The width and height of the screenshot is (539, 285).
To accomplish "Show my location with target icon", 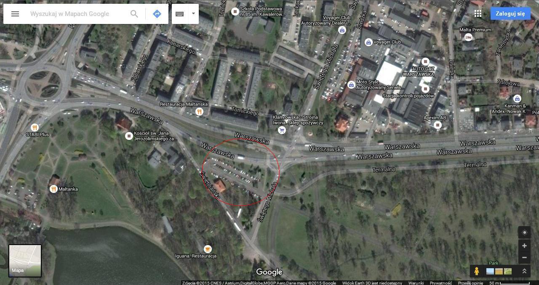I will (x=524, y=232).
